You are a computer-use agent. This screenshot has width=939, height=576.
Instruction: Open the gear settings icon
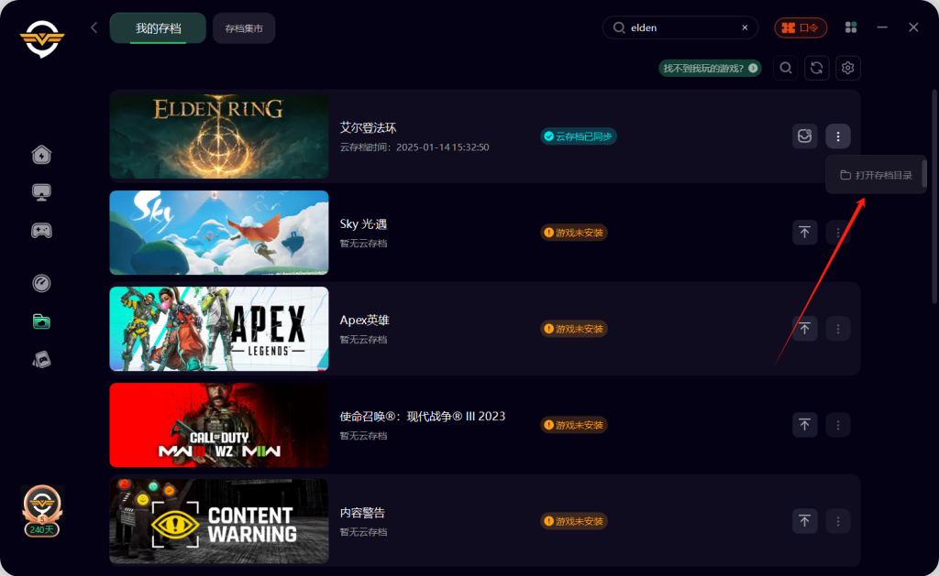(x=847, y=68)
